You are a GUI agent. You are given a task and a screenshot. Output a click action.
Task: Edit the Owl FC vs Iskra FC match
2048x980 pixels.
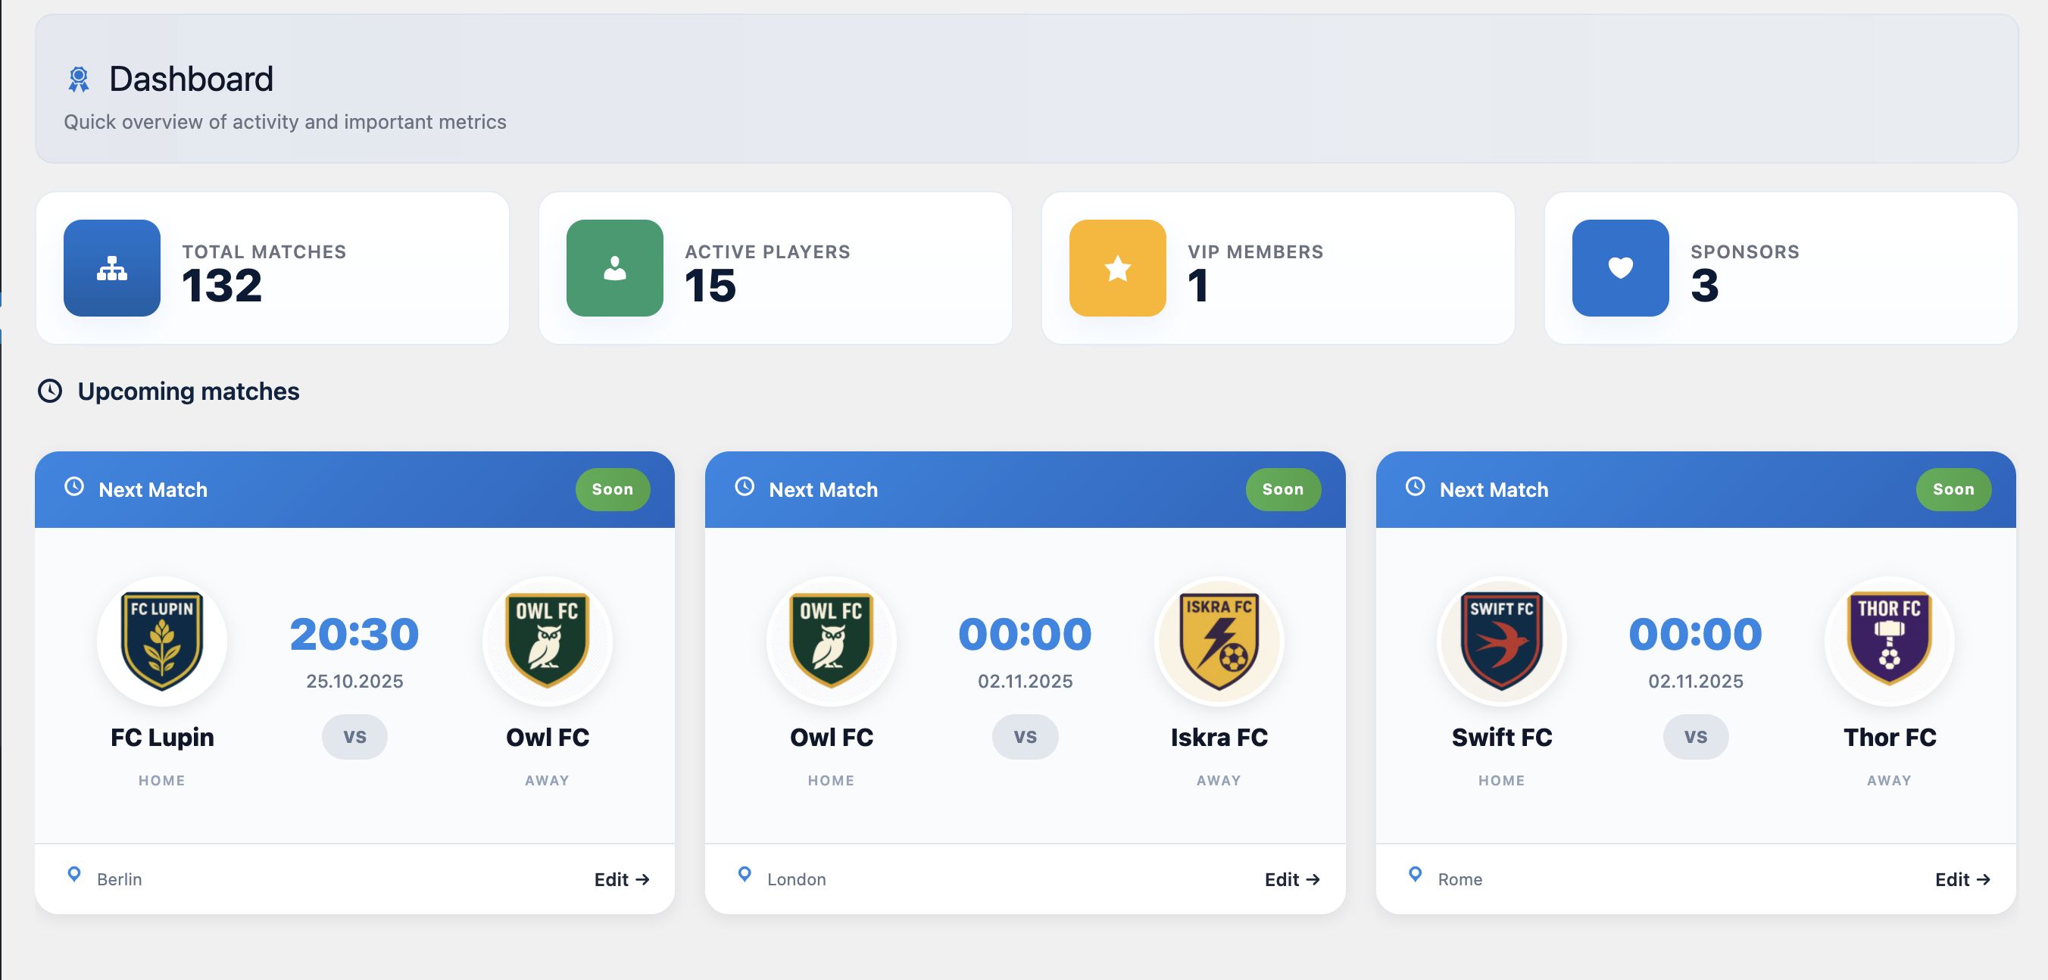pyautogui.click(x=1292, y=879)
